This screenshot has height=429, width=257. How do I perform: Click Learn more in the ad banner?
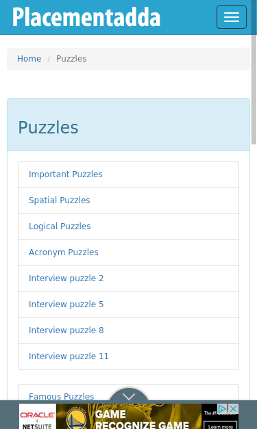click(x=220, y=426)
